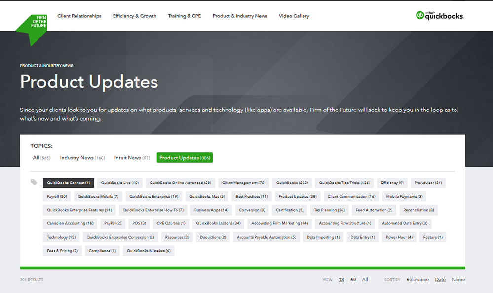
Task: Sort results by Relevance
Action: click(x=417, y=280)
